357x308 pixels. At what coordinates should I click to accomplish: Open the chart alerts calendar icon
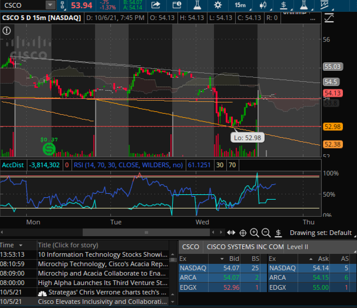click(x=177, y=5)
